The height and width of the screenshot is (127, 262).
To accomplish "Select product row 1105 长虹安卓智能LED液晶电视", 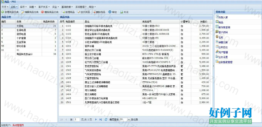I will click(134, 42).
